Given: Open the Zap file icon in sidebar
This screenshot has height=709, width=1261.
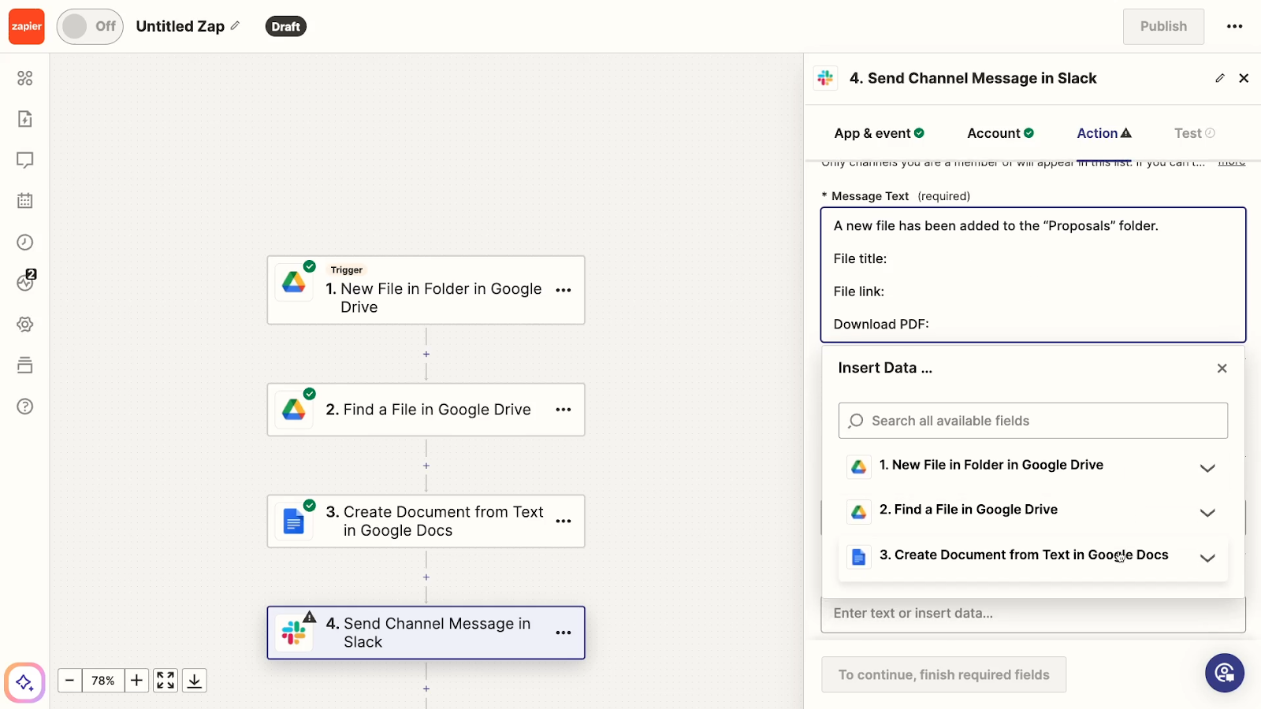Looking at the screenshot, I should (25, 119).
